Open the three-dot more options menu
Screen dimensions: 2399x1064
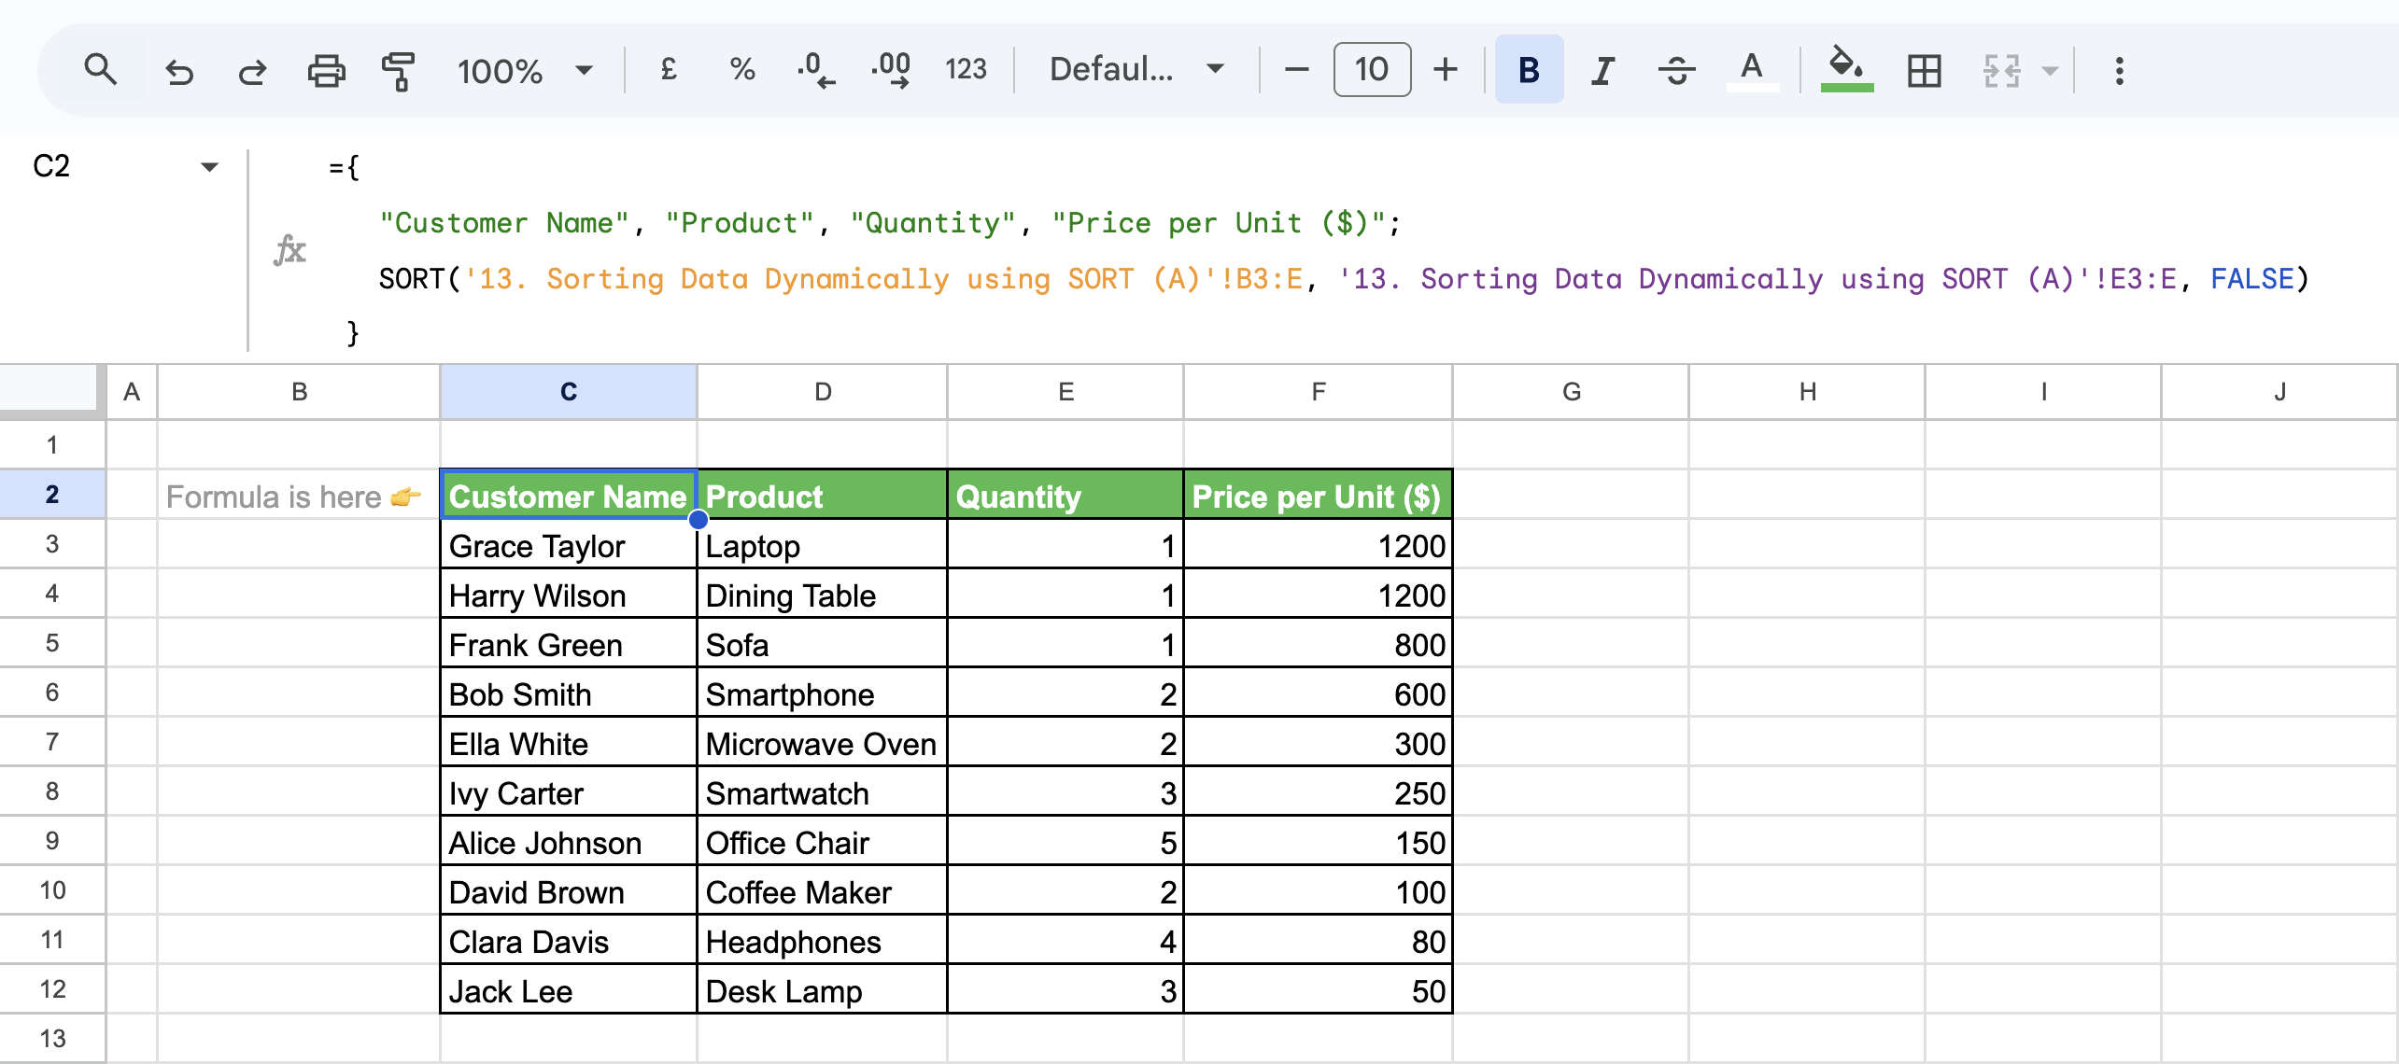point(2119,71)
